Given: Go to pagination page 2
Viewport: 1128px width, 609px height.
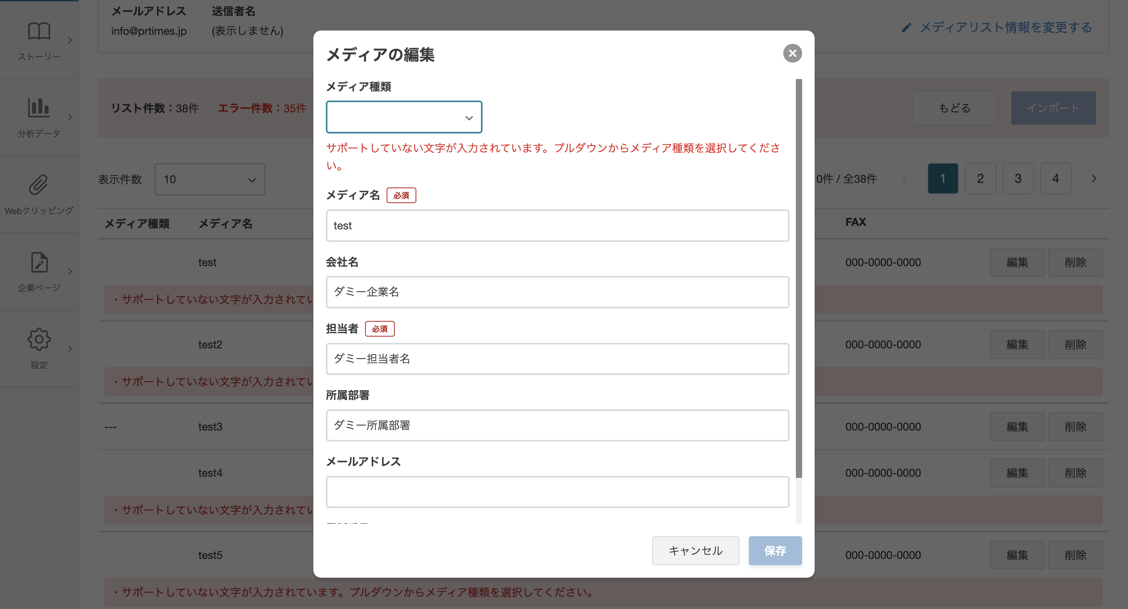Looking at the screenshot, I should (x=980, y=178).
